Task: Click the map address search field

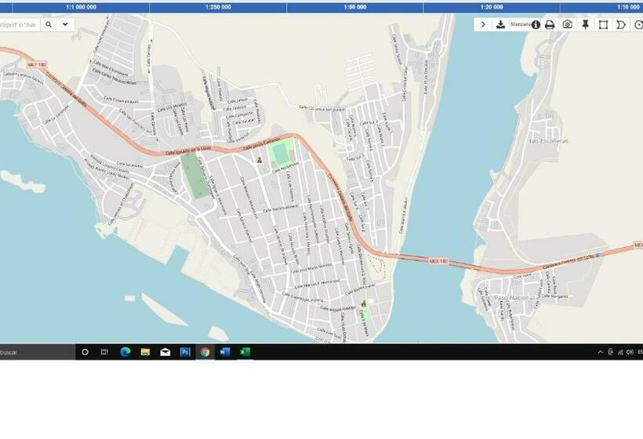Action: (19, 24)
